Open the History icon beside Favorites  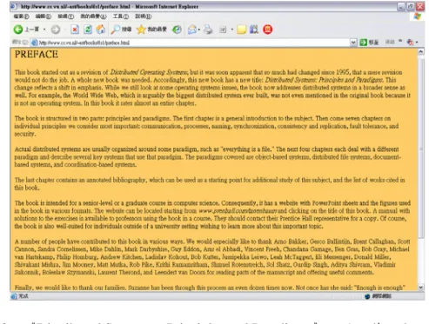(177, 30)
